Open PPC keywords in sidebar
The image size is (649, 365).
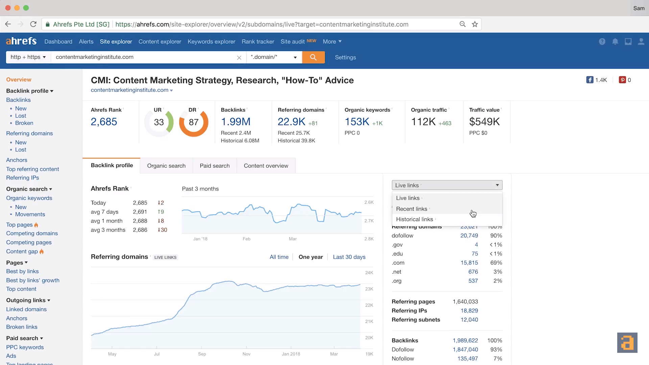[25, 347]
